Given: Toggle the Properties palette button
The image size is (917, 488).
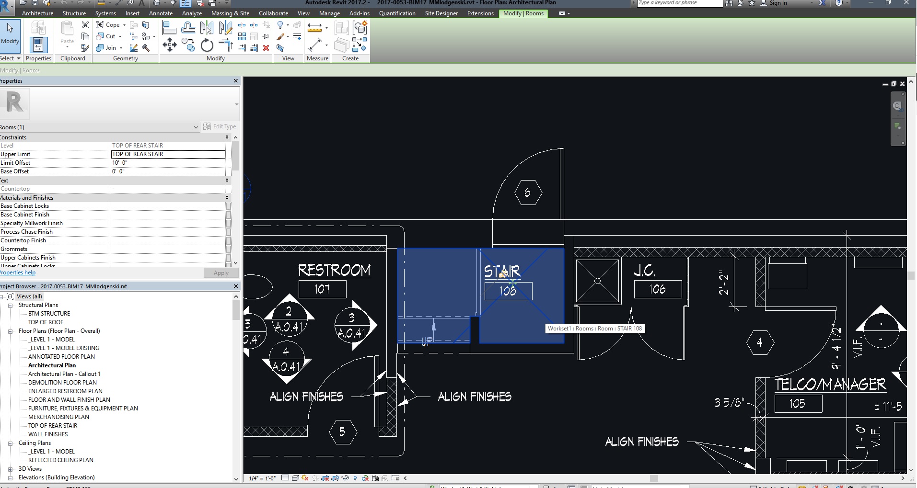Looking at the screenshot, I should coord(38,45).
